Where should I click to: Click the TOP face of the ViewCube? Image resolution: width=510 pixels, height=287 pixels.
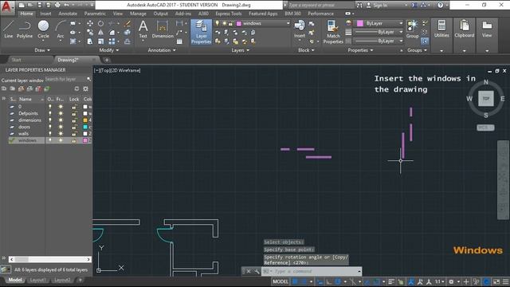point(486,98)
